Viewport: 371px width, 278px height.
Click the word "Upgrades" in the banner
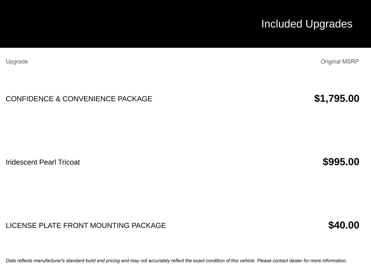coord(329,24)
